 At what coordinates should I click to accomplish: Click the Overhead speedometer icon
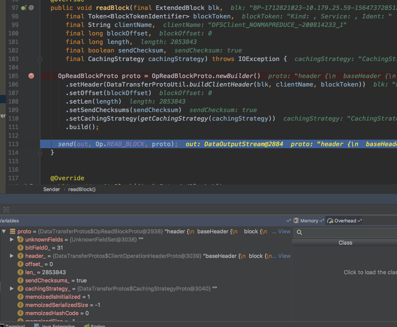330,221
